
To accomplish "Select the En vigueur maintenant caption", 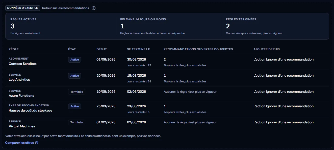I will click(x=26, y=33).
